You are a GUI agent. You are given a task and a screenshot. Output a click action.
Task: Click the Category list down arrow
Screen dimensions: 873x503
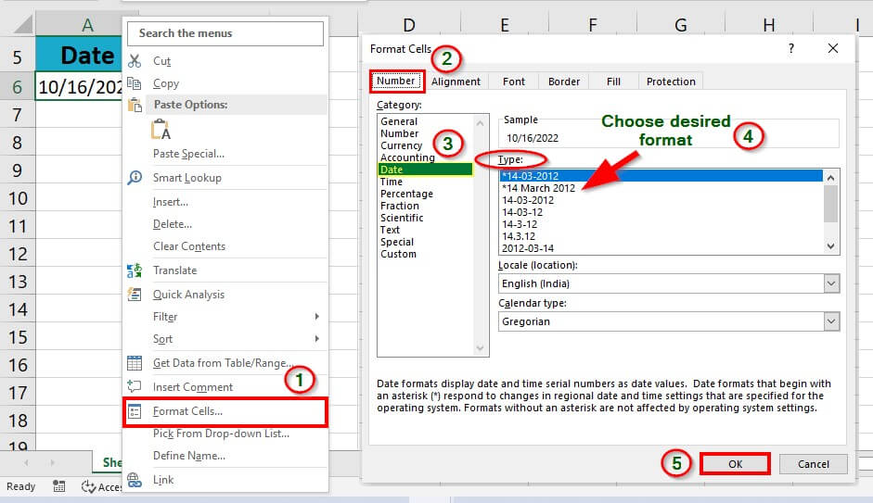coord(481,348)
